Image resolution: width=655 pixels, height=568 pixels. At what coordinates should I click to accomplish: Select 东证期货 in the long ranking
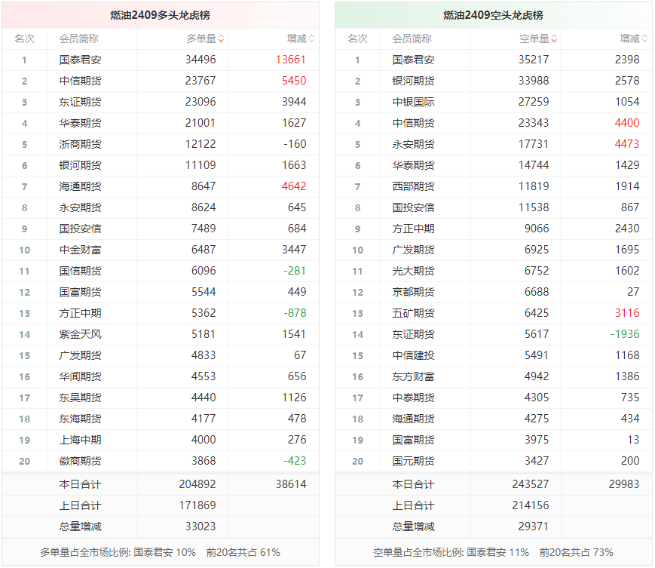(x=80, y=102)
